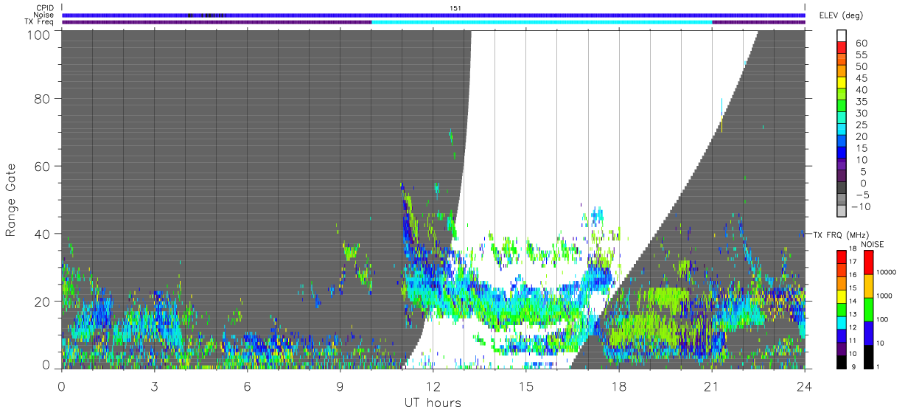Screen dimensions: 905x418
Task: Click the ELEV scale label '-5'
Action: (x=863, y=195)
